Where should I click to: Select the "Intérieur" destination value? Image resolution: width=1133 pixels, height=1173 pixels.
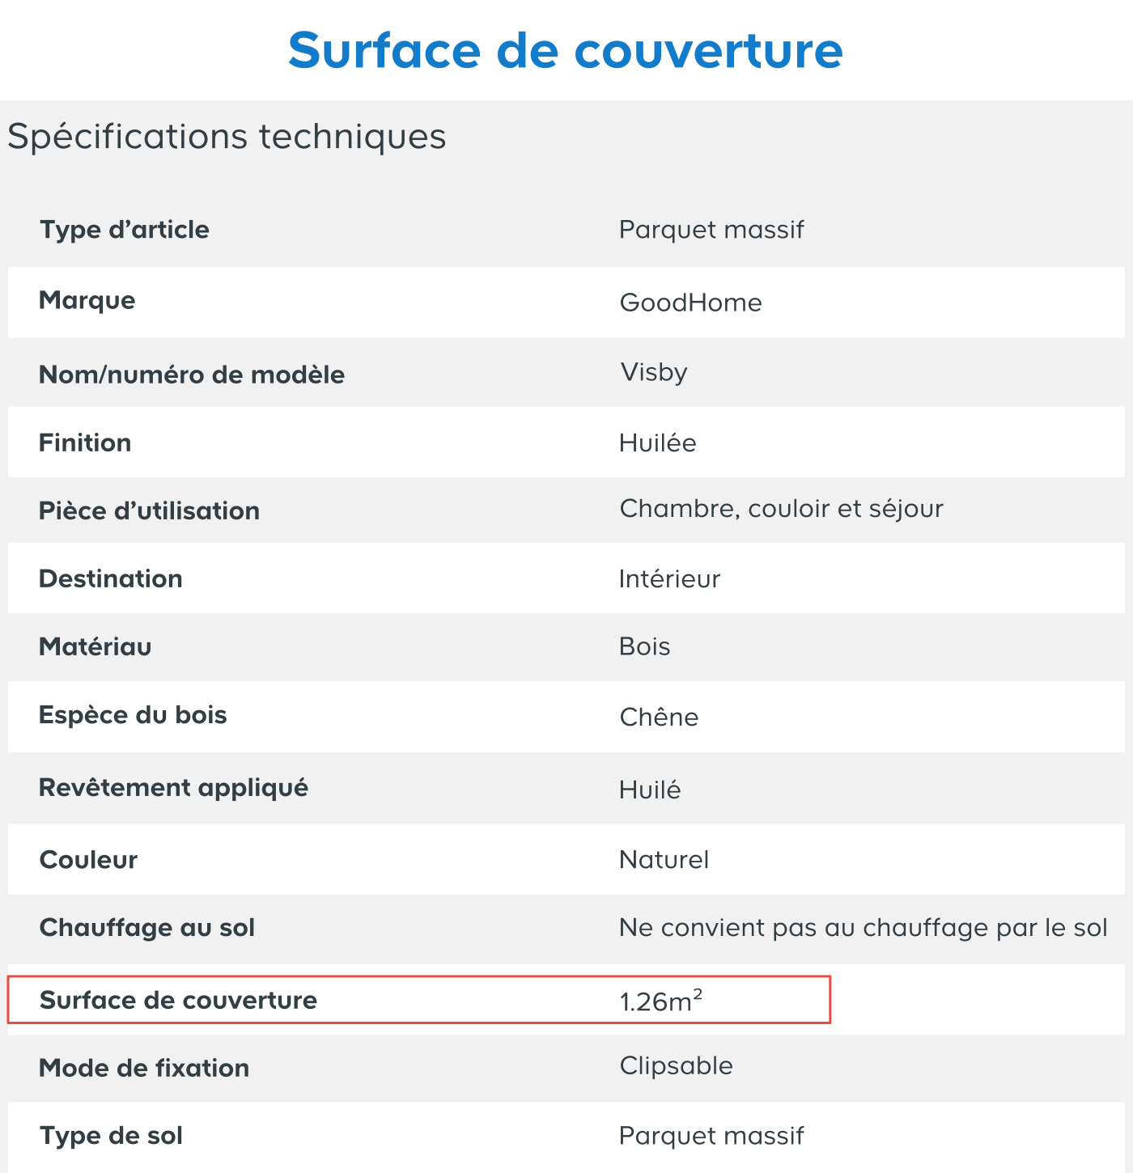[x=669, y=579]
